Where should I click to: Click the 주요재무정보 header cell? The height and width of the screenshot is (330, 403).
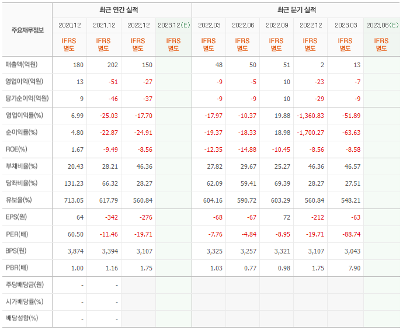(27, 30)
